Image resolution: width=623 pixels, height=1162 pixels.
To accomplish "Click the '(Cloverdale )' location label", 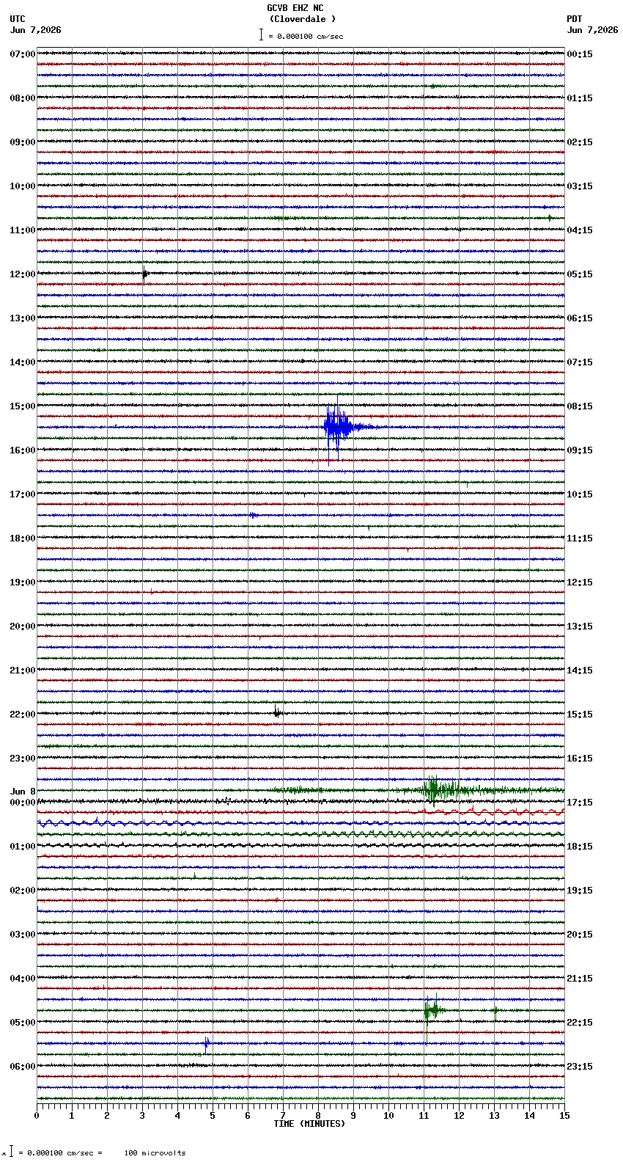I will (x=302, y=19).
